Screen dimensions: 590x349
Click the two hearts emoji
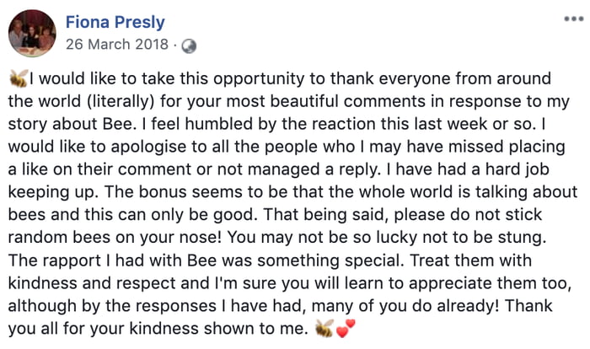tap(343, 326)
